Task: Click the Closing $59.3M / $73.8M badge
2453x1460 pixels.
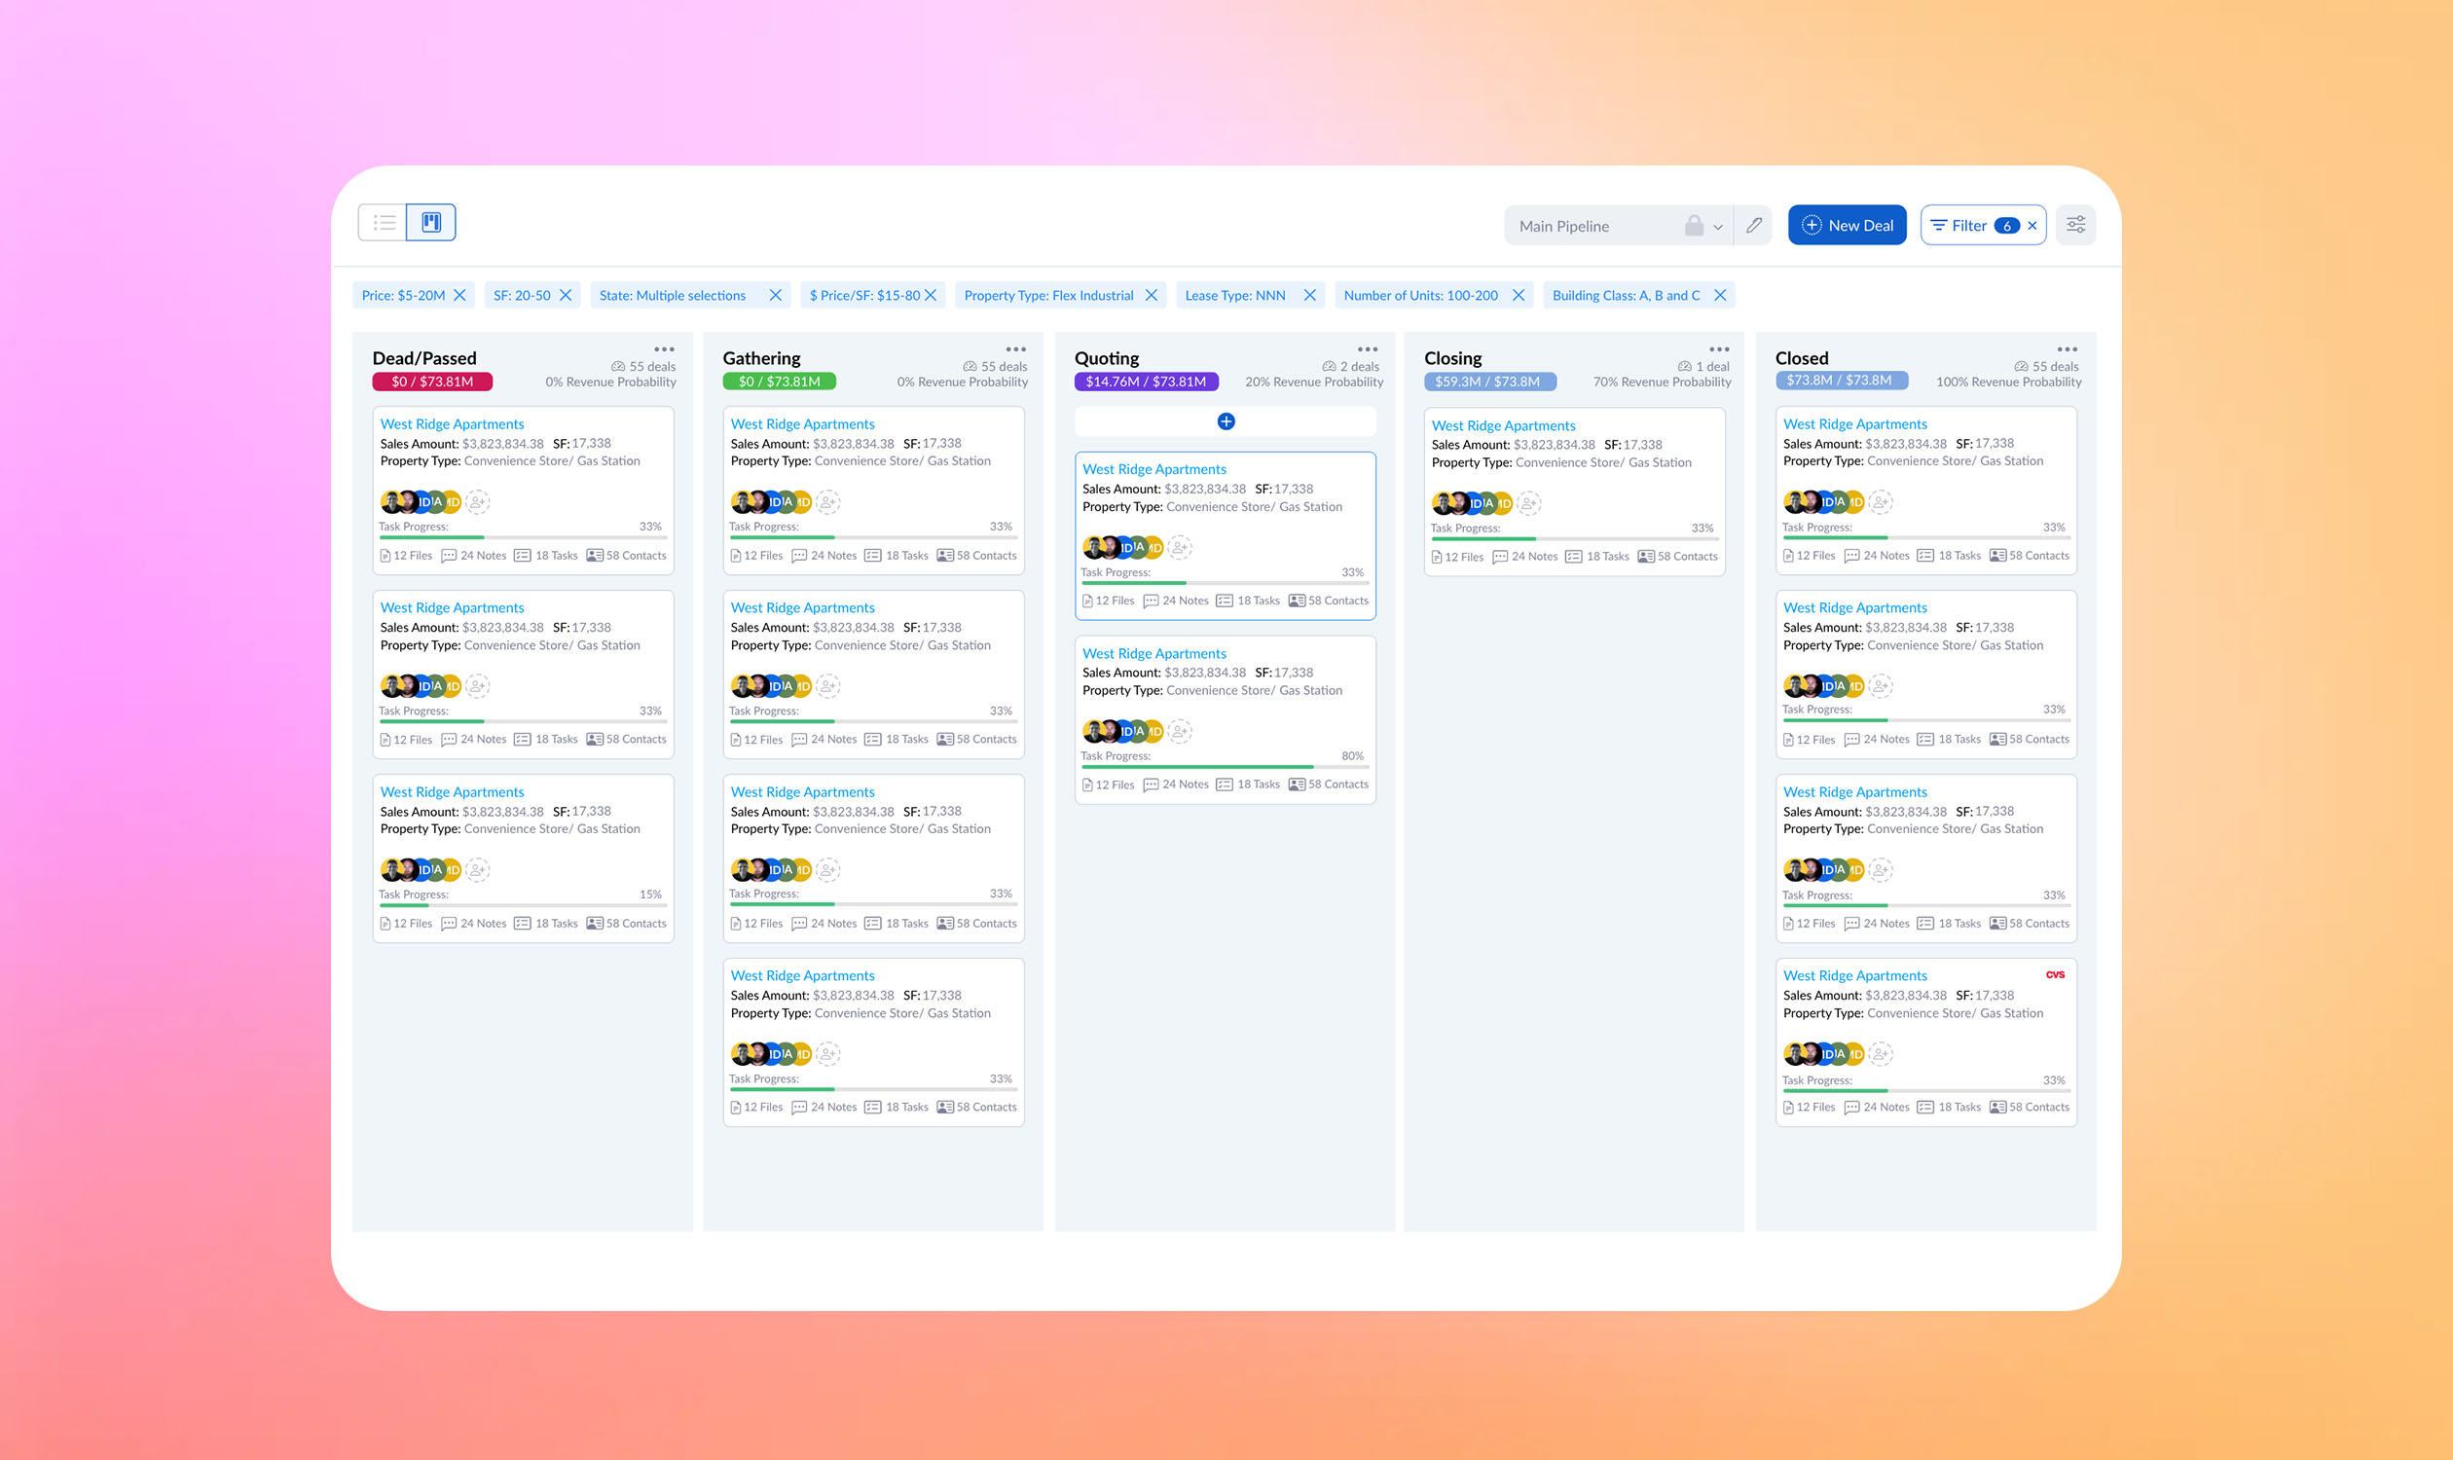Action: click(x=1489, y=382)
